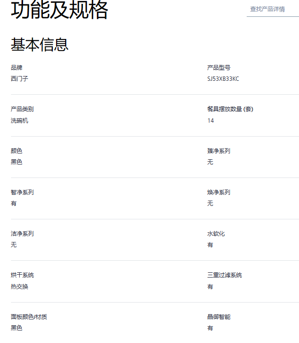Select 黑色 under the 颜色 label
This screenshot has height=343, width=299.
pyautogui.click(x=17, y=162)
